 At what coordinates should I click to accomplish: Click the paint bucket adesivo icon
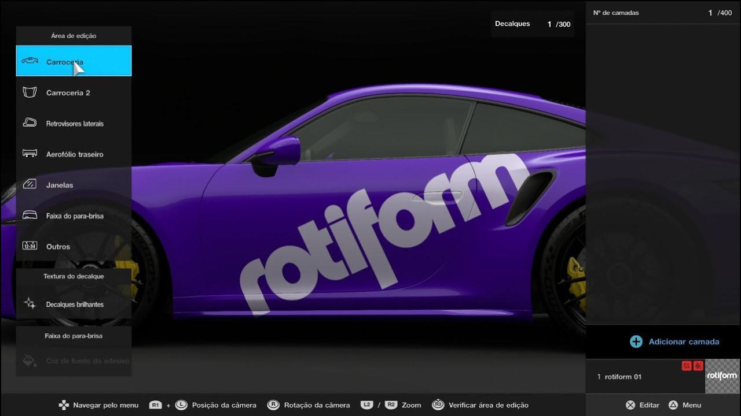tap(30, 361)
